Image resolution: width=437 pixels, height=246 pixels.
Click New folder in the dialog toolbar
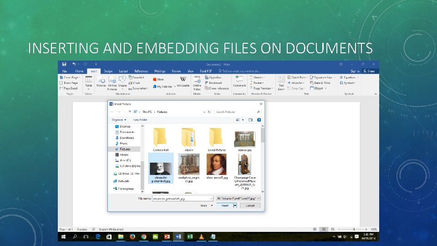[x=140, y=120]
